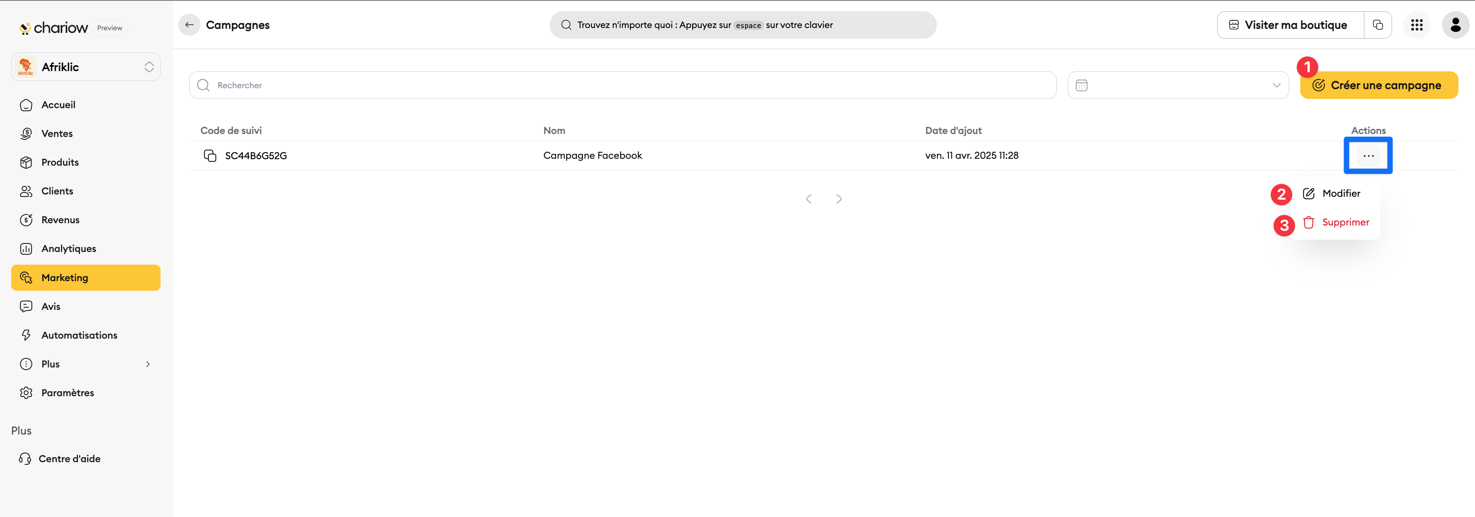This screenshot has height=517, width=1475.
Task: Click the Rechercher campaign search field
Action: (623, 85)
